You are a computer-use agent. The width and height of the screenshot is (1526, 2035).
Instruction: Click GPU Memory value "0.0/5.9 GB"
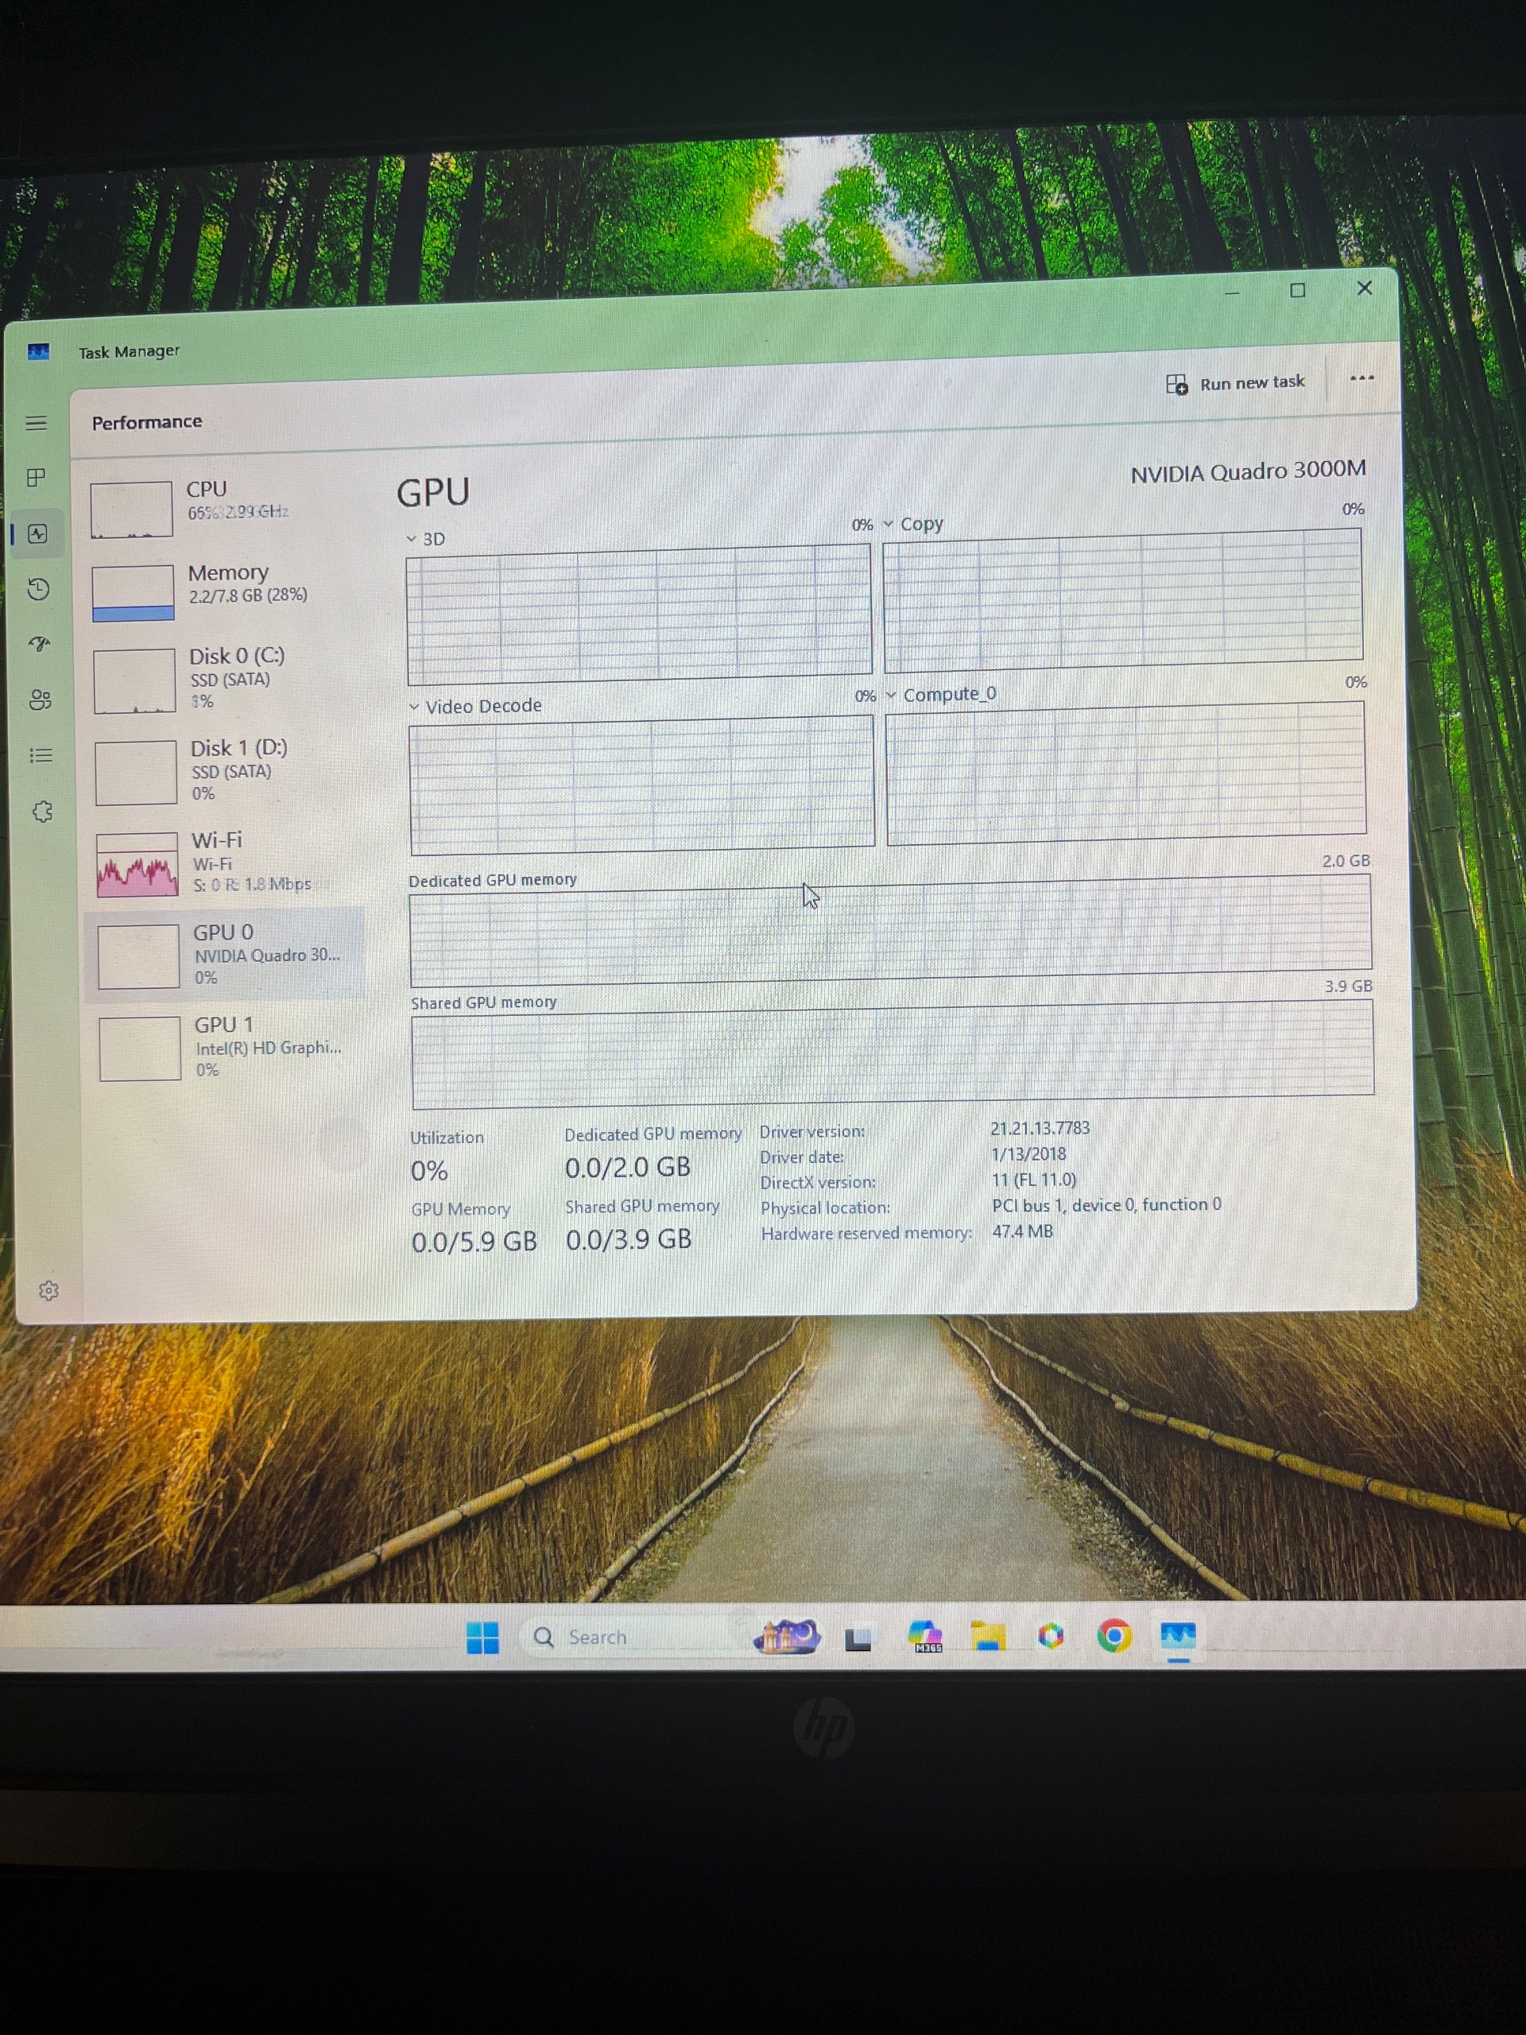point(474,1242)
